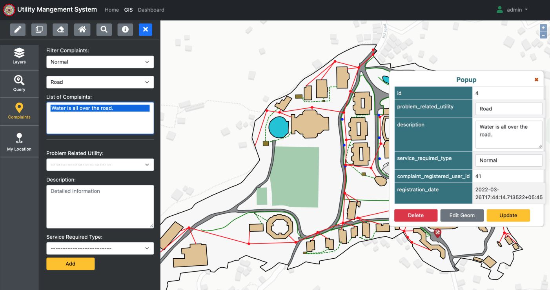Expand the Service Required Type dropdown
The image size is (550, 290).
(100, 248)
